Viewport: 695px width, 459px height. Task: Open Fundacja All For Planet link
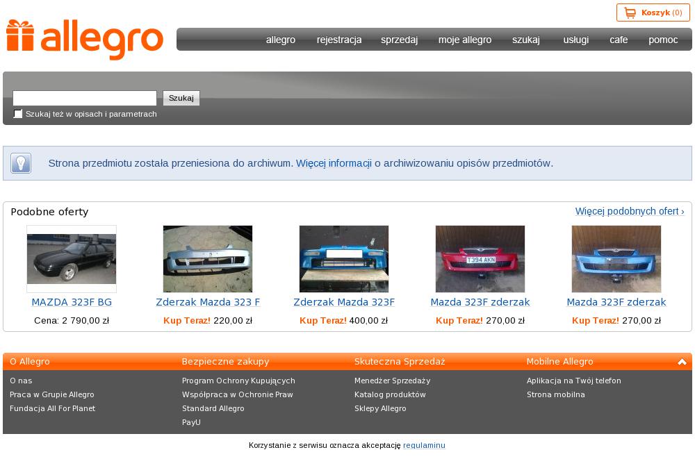52,408
